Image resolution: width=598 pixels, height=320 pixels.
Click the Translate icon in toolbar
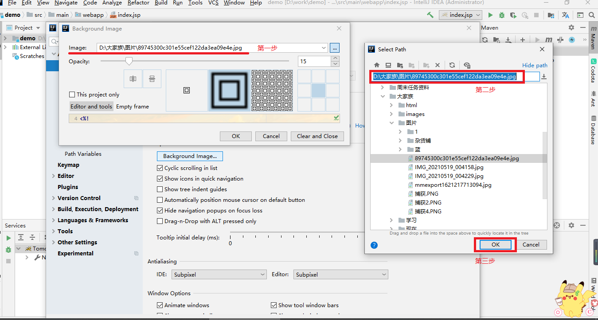[x=566, y=15]
